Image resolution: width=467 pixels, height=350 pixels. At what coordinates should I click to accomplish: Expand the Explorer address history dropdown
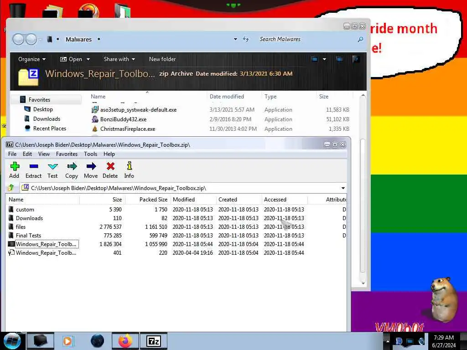pos(235,39)
